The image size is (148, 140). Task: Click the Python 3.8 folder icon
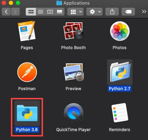point(27,113)
